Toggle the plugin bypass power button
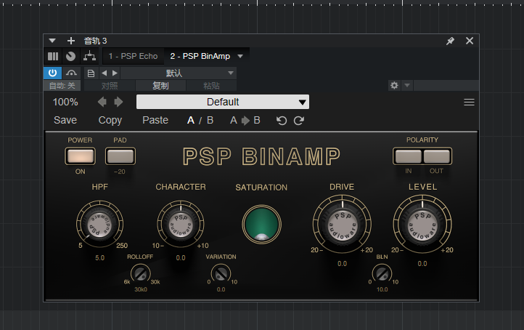This screenshot has width=524, height=330. point(53,73)
